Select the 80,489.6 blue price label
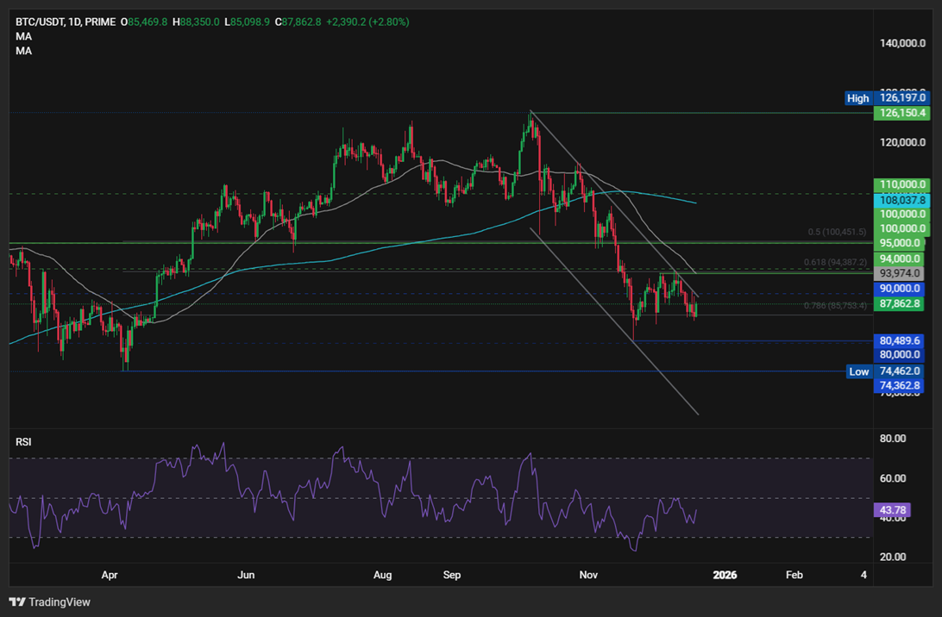 pos(901,341)
